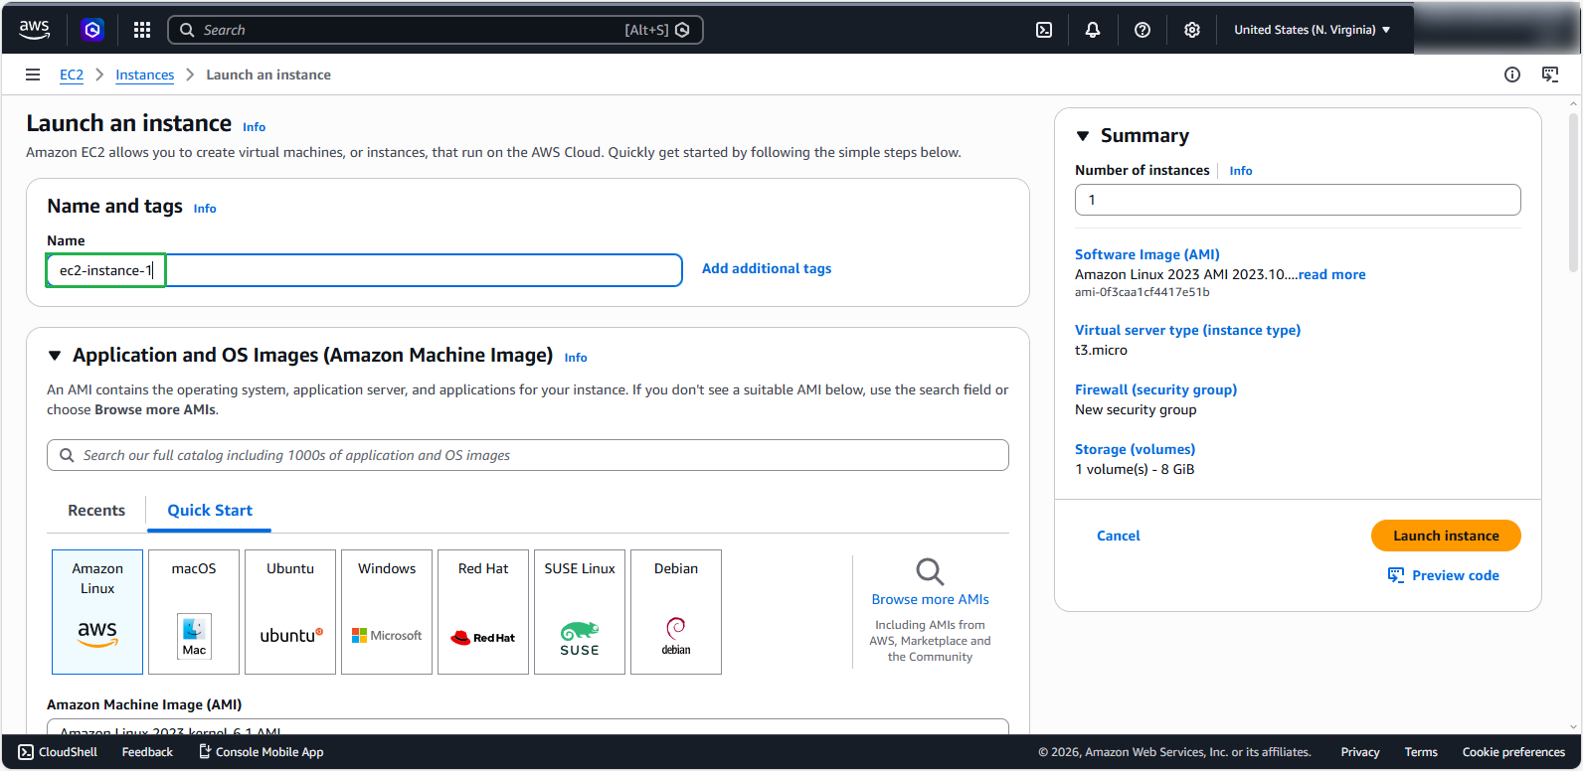Switch to the Quick Start tab
The image size is (1583, 771).
pyautogui.click(x=210, y=511)
